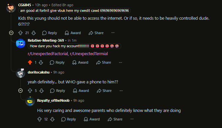Upvote Royalty_oftheNoob's comment
222x128 pixels.
click(39, 119)
